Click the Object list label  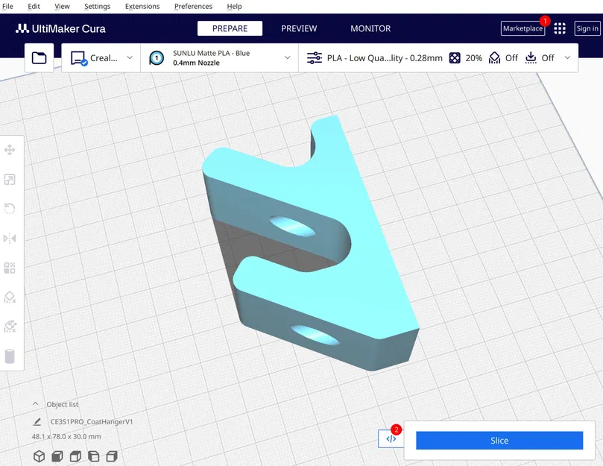[x=63, y=404]
